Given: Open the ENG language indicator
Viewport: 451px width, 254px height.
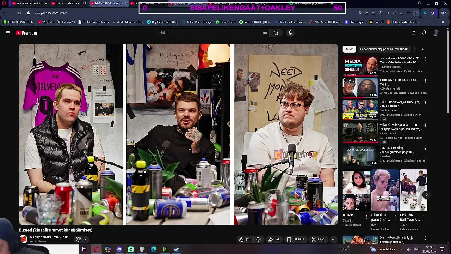Looking at the screenshot, I should [416, 249].
